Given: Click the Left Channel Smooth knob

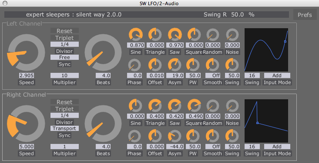Looking at the screenshot, I should pyautogui.click(x=213, y=65).
